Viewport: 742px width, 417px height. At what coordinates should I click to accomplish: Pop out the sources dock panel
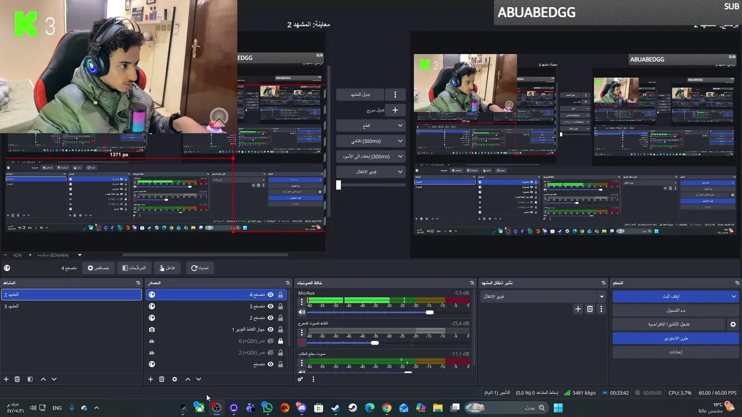288,283
